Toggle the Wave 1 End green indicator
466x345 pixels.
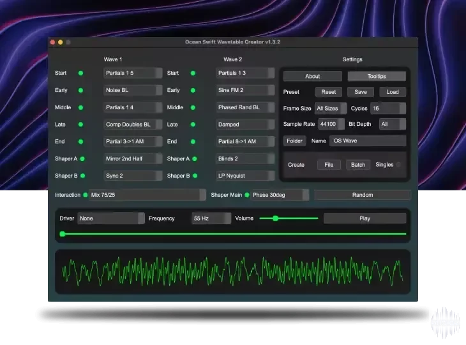(x=80, y=142)
